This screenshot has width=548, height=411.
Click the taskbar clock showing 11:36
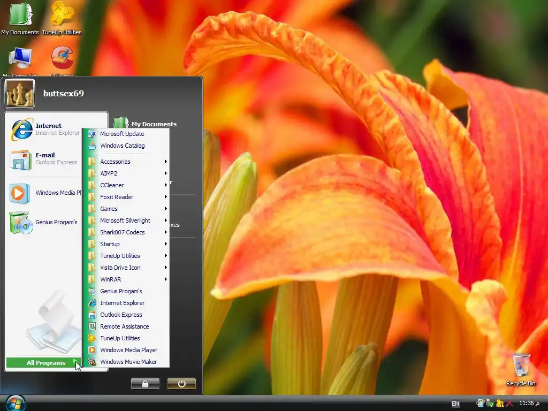coord(529,404)
